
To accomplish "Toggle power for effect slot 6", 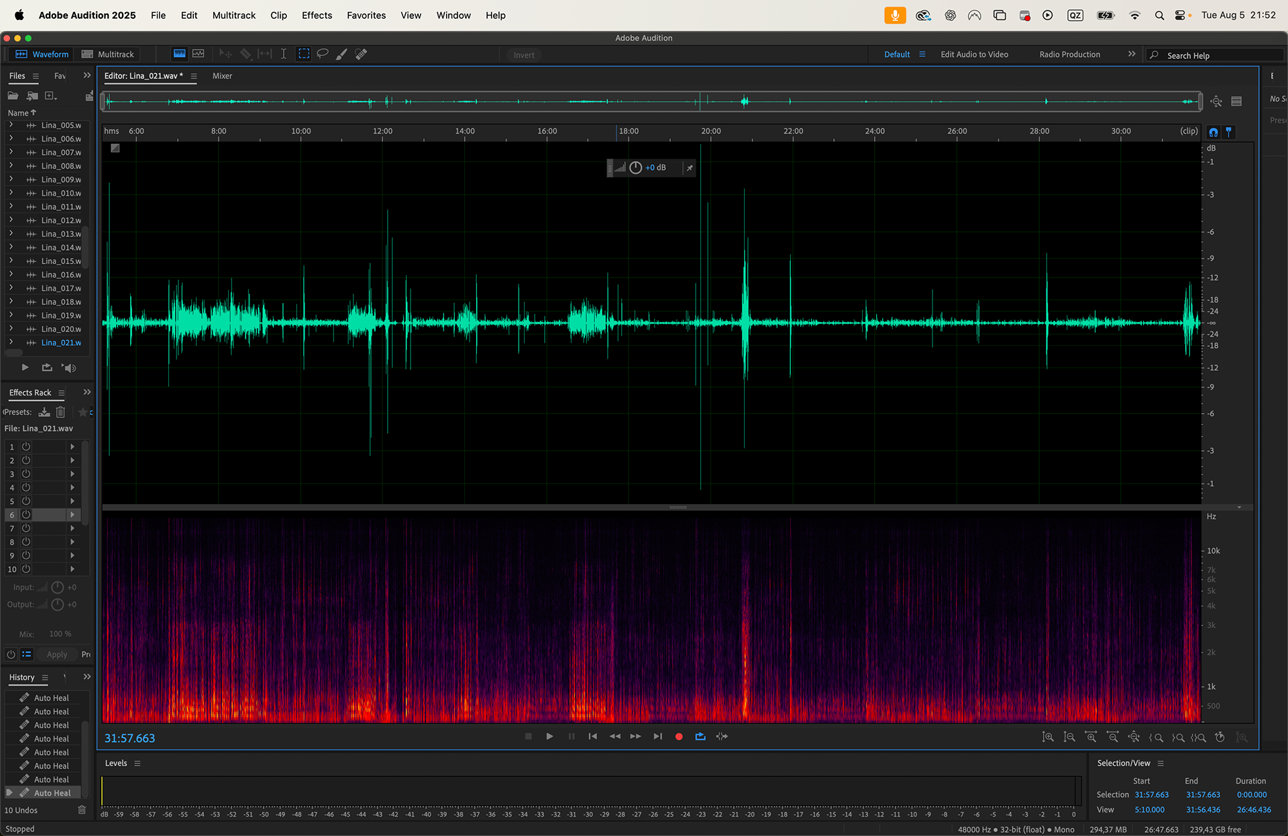I will 26,515.
